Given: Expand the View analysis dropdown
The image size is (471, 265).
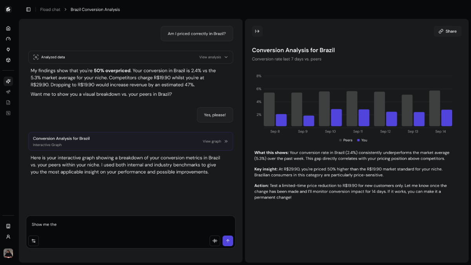Looking at the screenshot, I should coord(213,57).
